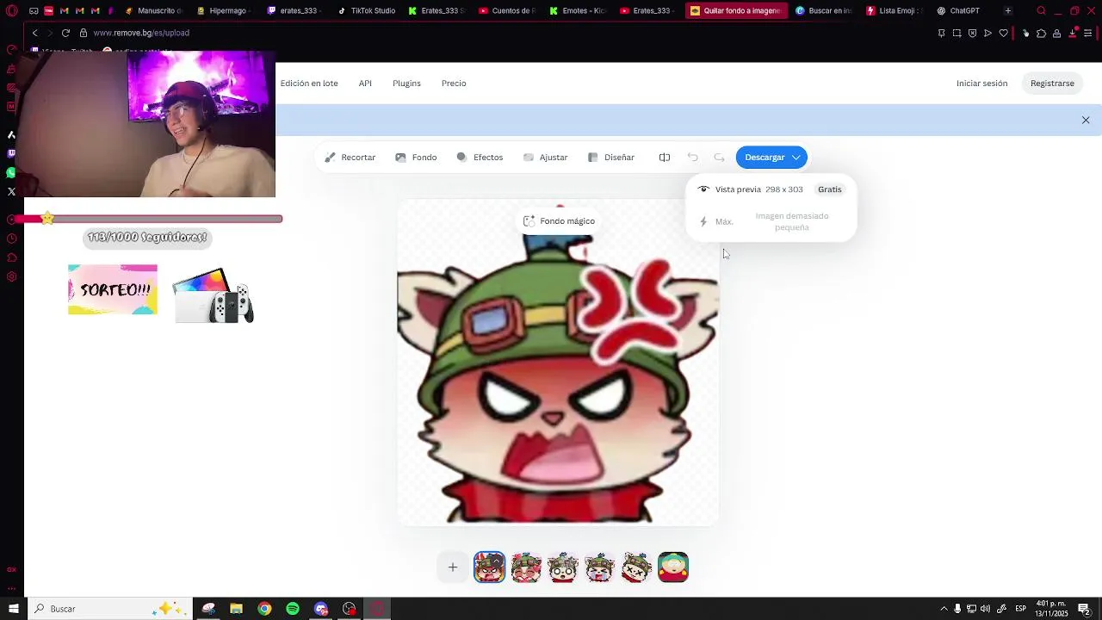Click the tab search magnifier icon
The height and width of the screenshot is (620, 1102).
(1041, 11)
